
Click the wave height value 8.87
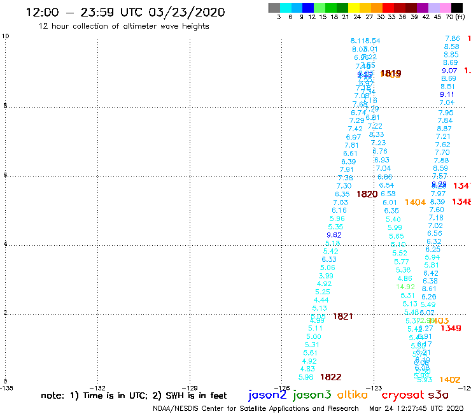click(x=444, y=129)
